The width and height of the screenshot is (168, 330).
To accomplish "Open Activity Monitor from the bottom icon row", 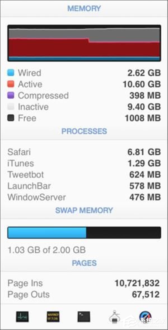I will 22,317.
